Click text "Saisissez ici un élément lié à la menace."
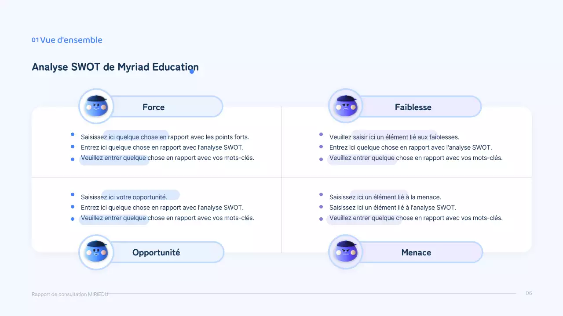563x316 pixels. 385,197
